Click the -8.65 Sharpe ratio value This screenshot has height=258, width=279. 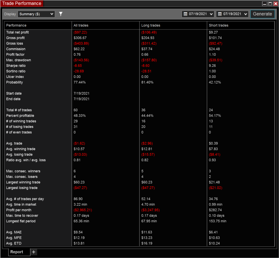pyautogui.click(x=78, y=65)
